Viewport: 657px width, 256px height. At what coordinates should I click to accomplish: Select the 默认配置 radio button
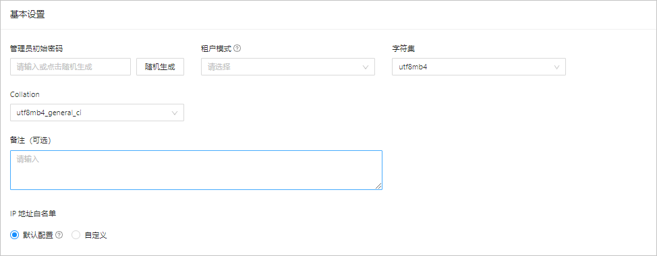pos(14,235)
